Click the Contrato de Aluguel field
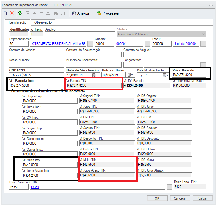This screenshot has height=206, width=217. pos(165,55)
